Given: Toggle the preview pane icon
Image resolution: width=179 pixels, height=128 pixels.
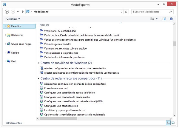Looking at the screenshot, I should [163, 19].
